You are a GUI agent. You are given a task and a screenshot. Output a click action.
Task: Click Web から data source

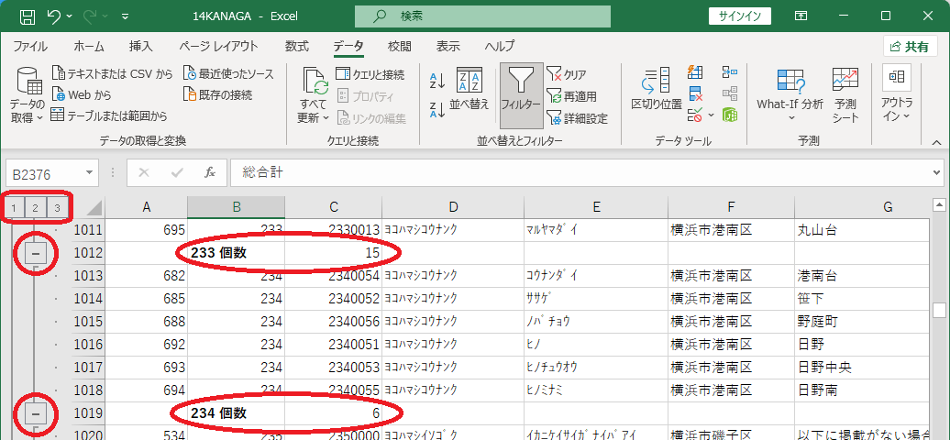click(x=82, y=95)
